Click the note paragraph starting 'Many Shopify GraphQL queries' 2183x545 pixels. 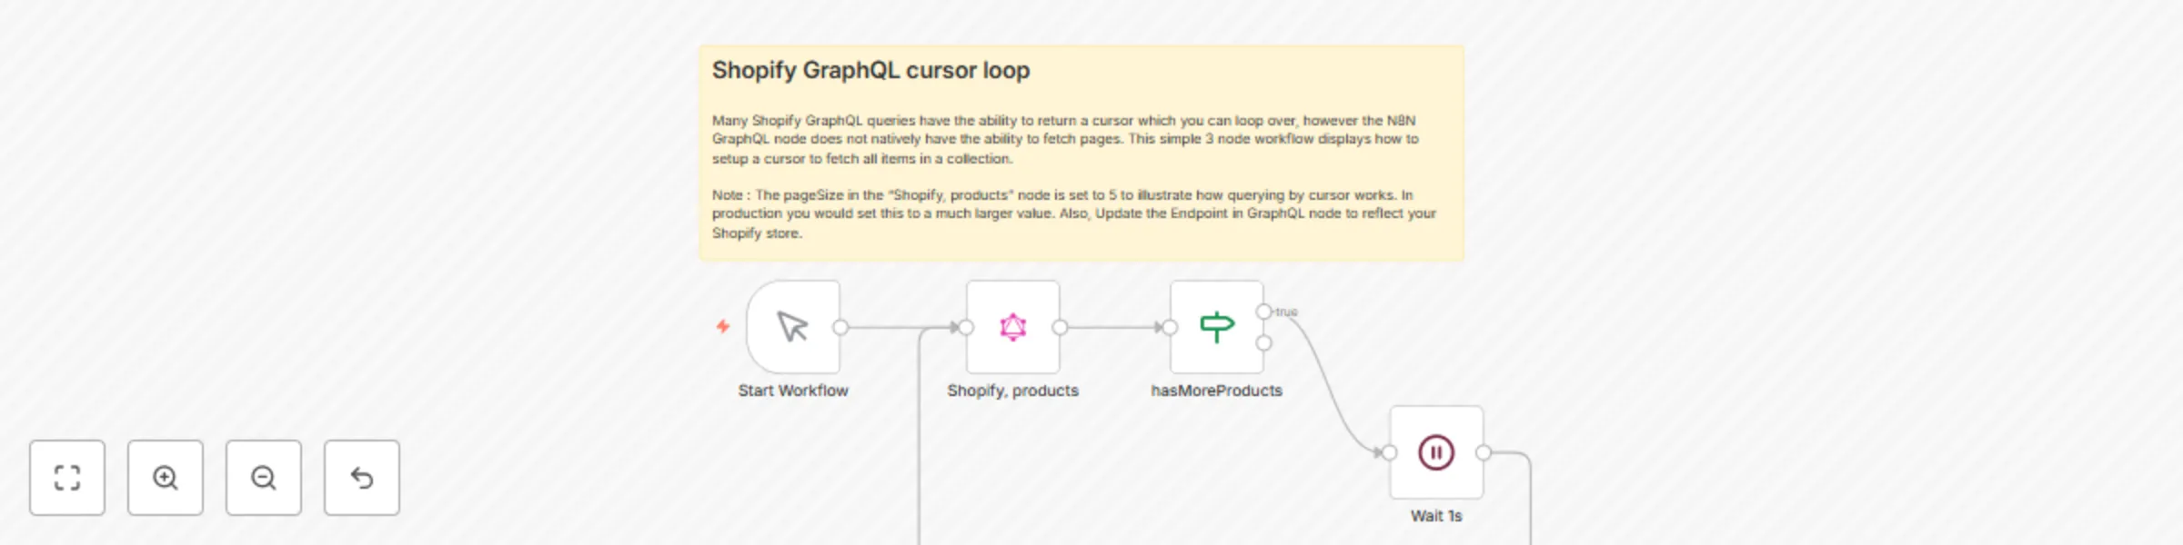tap(1065, 139)
